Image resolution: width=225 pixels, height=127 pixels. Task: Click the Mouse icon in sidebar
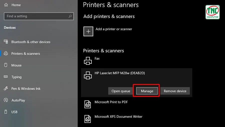[x=6, y=65]
